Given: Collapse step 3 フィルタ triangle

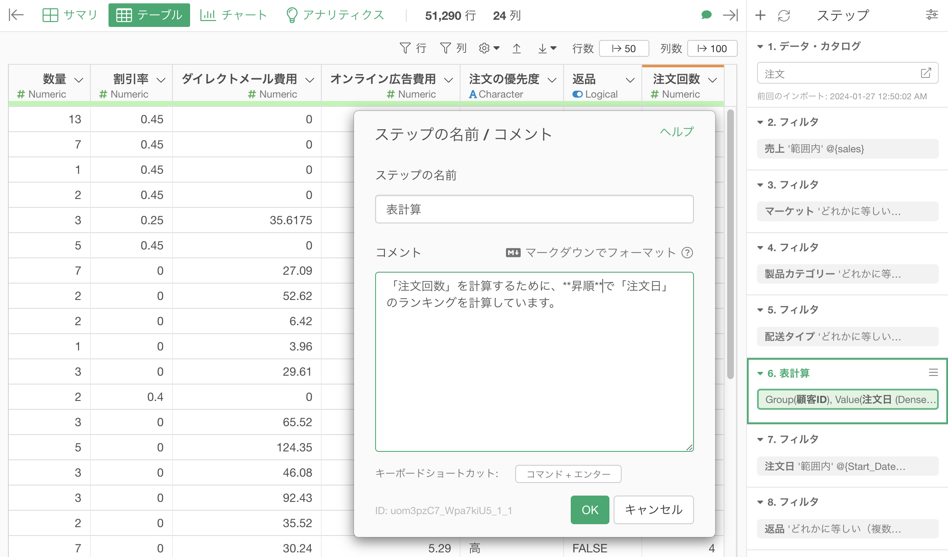Looking at the screenshot, I should (x=760, y=185).
